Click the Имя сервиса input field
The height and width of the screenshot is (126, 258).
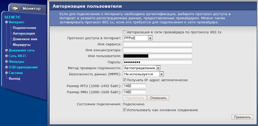tap(157, 44)
